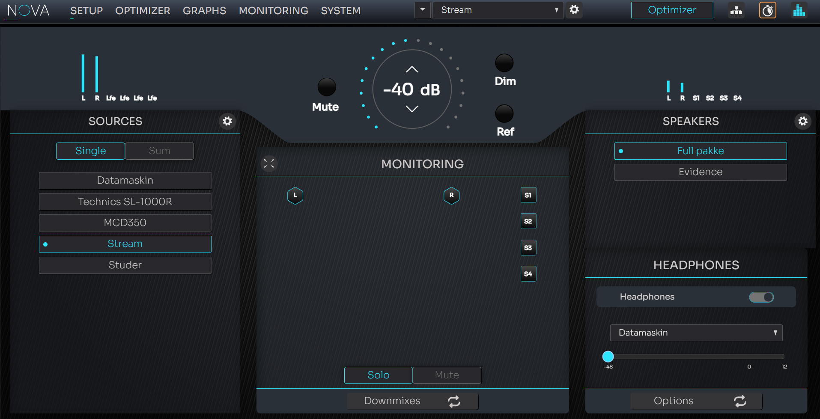820x419 pixels.
Task: Choose the Evidence speaker preset
Action: click(700, 172)
